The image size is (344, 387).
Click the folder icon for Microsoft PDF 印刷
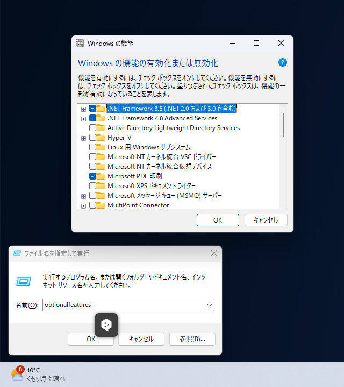(x=101, y=176)
